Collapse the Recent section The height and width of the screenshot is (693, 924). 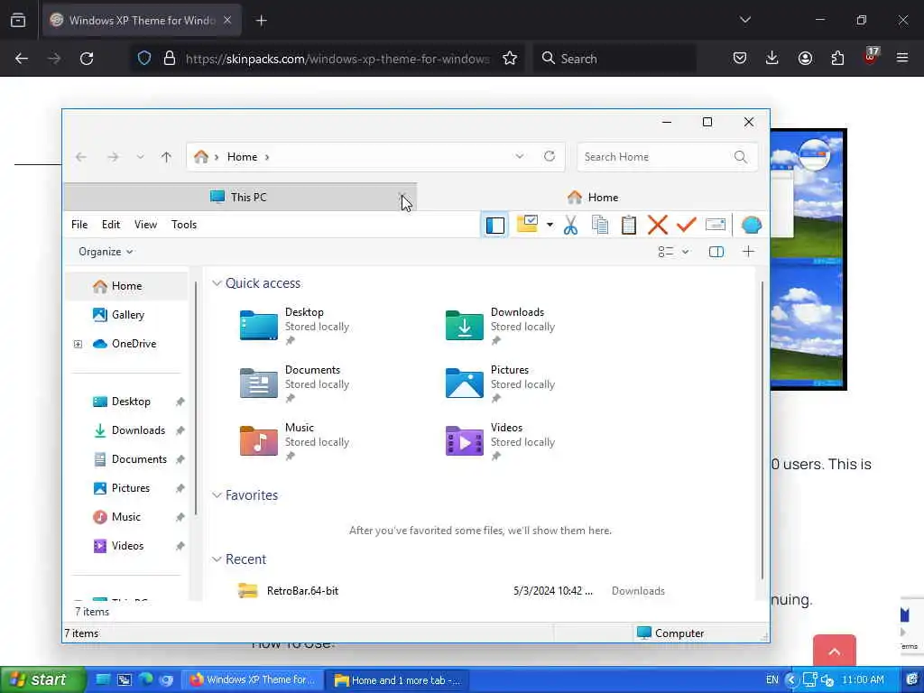point(217,559)
